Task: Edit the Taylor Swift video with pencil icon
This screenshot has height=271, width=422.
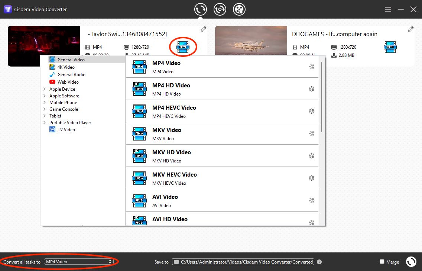Action: (204, 29)
